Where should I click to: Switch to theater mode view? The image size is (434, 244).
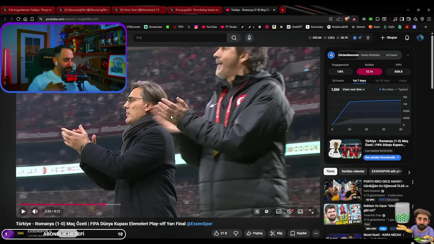pyautogui.click(x=300, y=211)
